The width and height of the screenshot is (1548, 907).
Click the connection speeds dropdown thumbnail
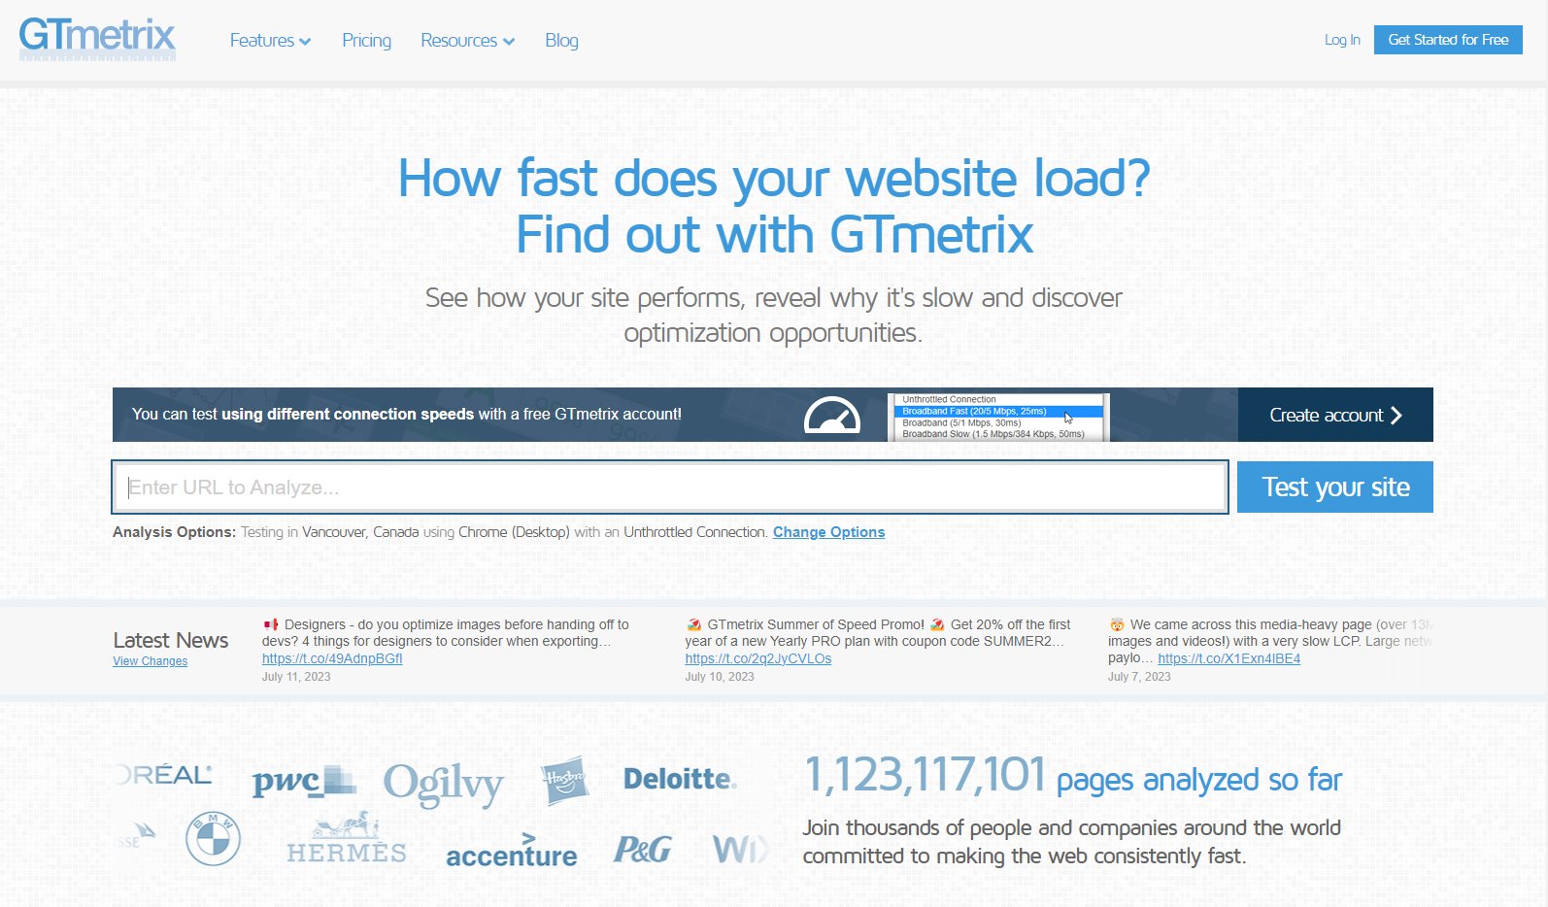point(998,417)
